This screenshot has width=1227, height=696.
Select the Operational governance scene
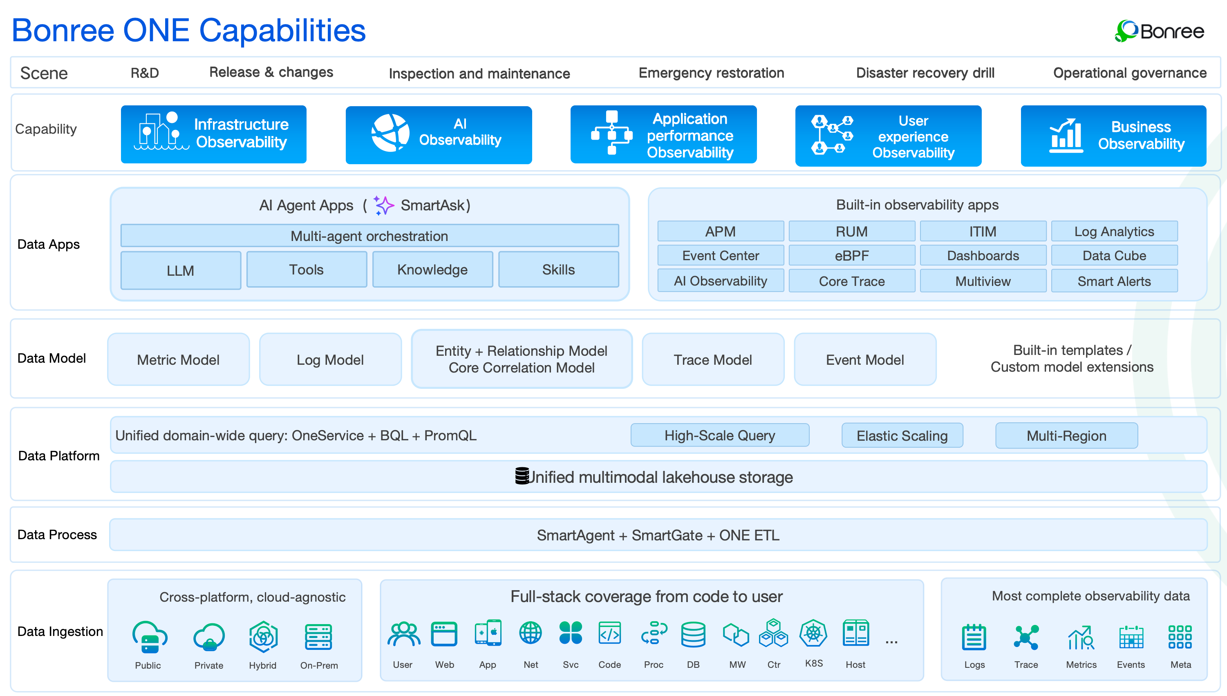1130,73
